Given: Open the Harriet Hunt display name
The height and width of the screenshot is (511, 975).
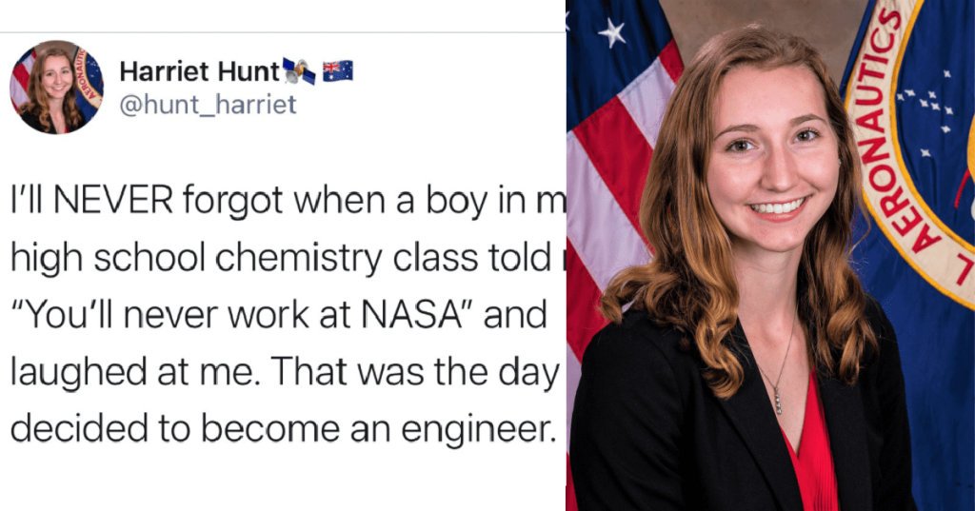Looking at the screenshot, I should point(200,72).
